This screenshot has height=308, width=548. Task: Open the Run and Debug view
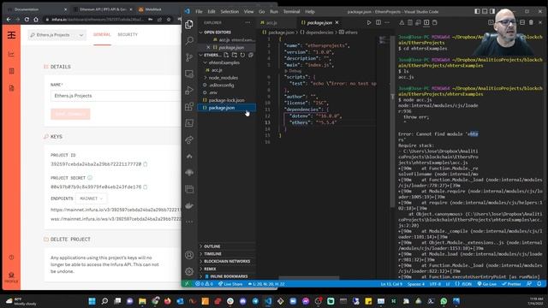click(x=189, y=90)
